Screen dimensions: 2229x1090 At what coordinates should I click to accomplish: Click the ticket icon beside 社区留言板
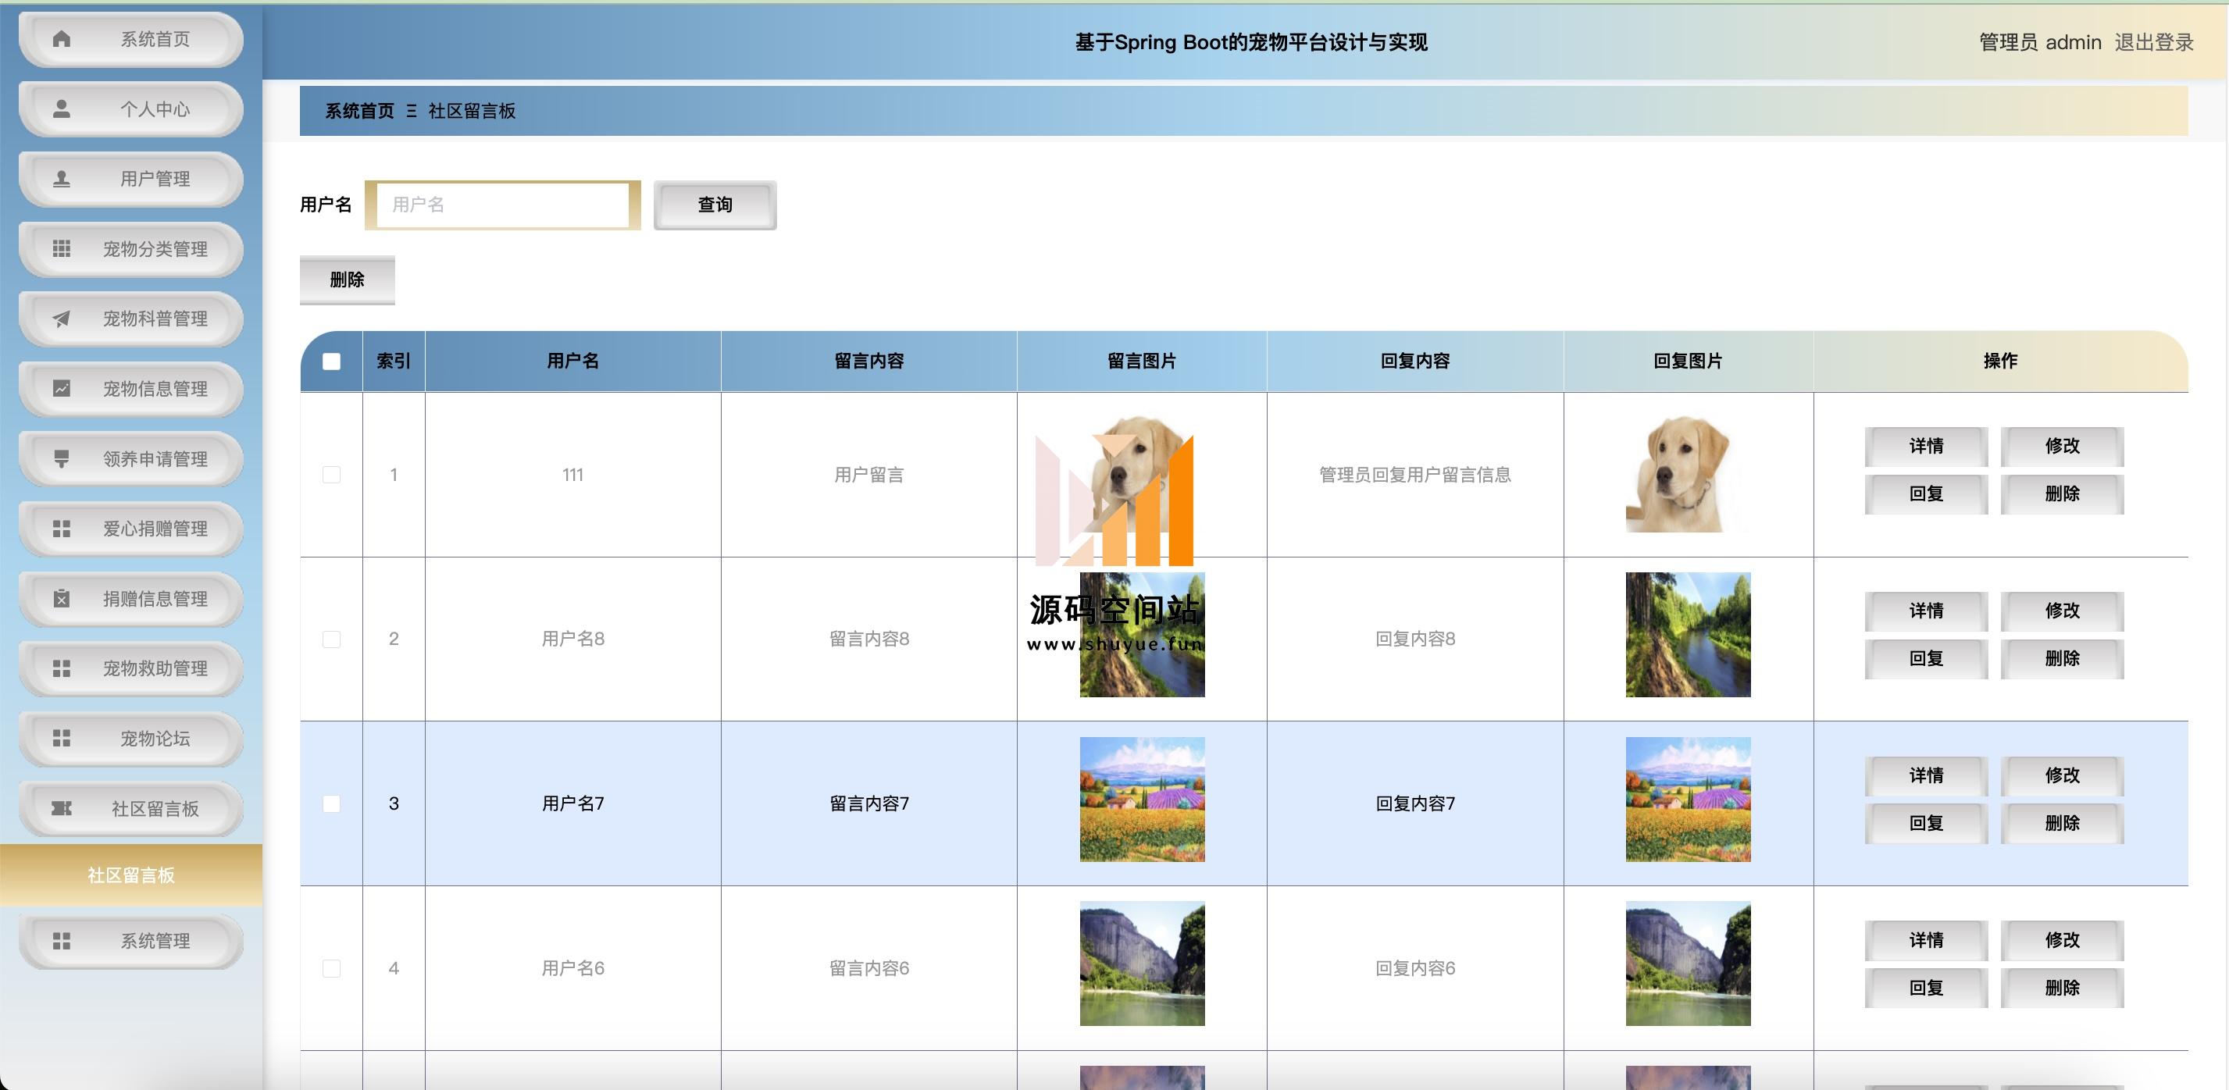(62, 808)
